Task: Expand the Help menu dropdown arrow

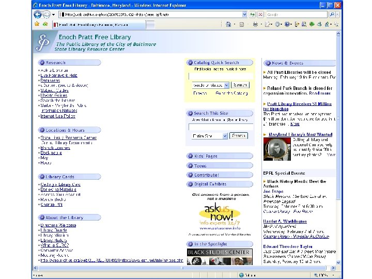Action: tap(291, 24)
